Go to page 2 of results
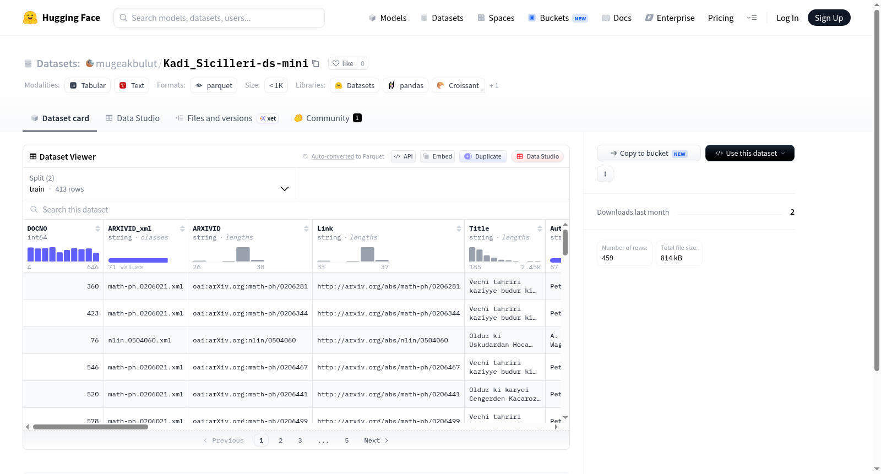 pos(281,440)
